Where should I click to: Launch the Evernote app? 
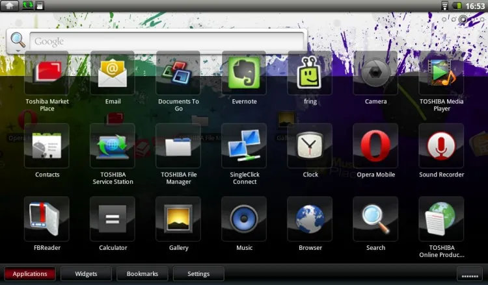(244, 73)
